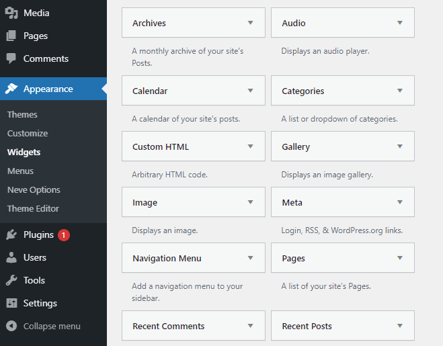
Task: Click the Plugins update count badge
Action: click(64, 235)
